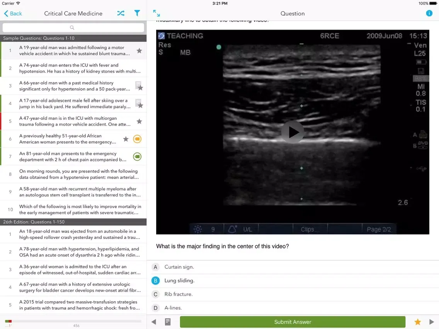Toggle star on the 19-year-old man question

139,51
